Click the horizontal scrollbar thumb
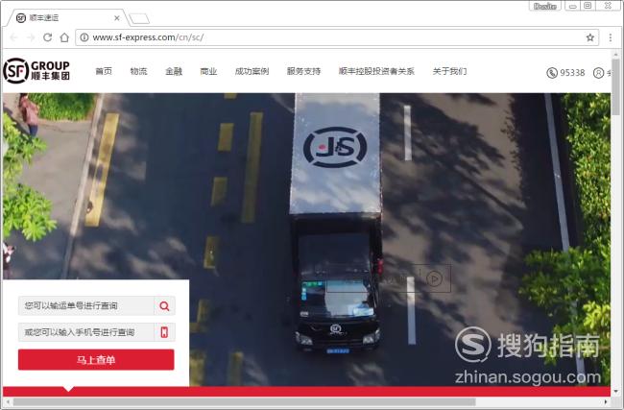The height and width of the screenshot is (410, 624). pos(245,402)
